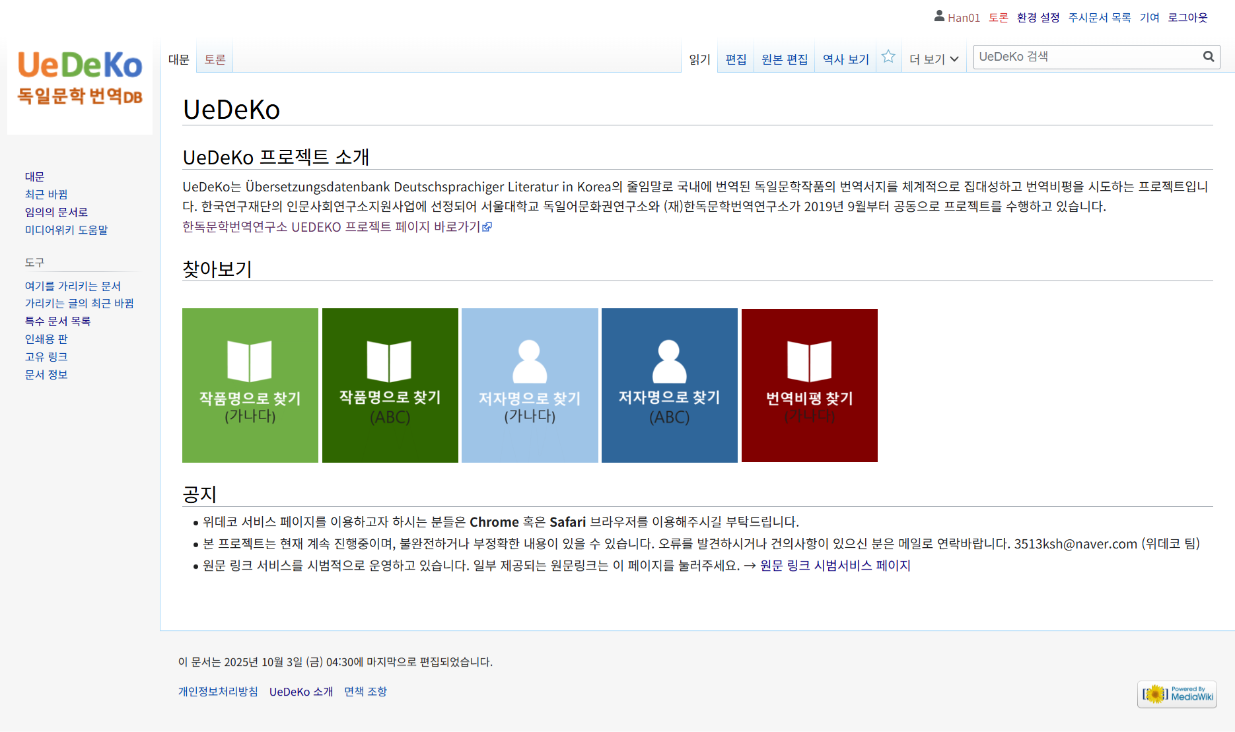Click the UeDeKo logo image

(80, 79)
